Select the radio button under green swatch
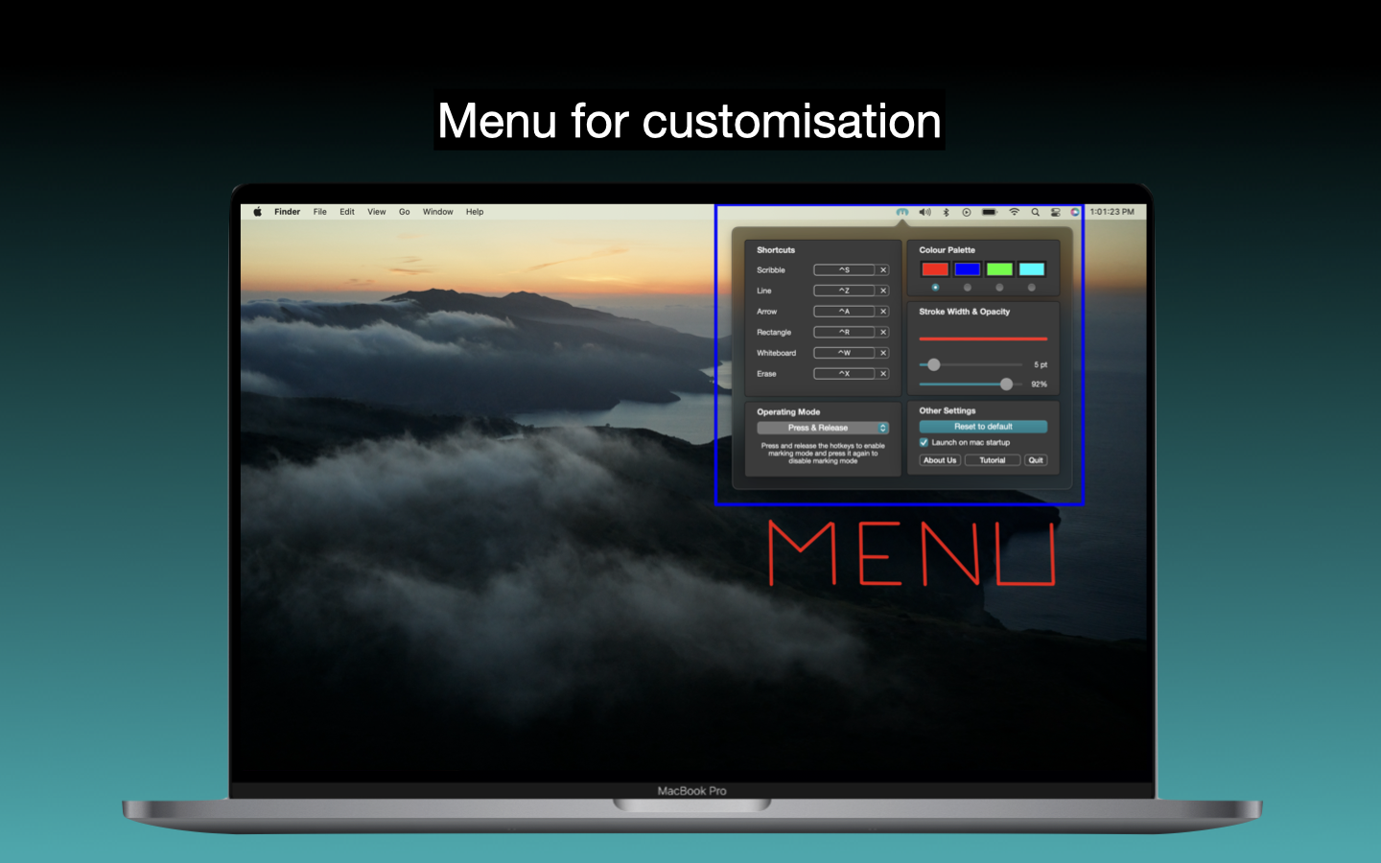The width and height of the screenshot is (1381, 863). [999, 288]
